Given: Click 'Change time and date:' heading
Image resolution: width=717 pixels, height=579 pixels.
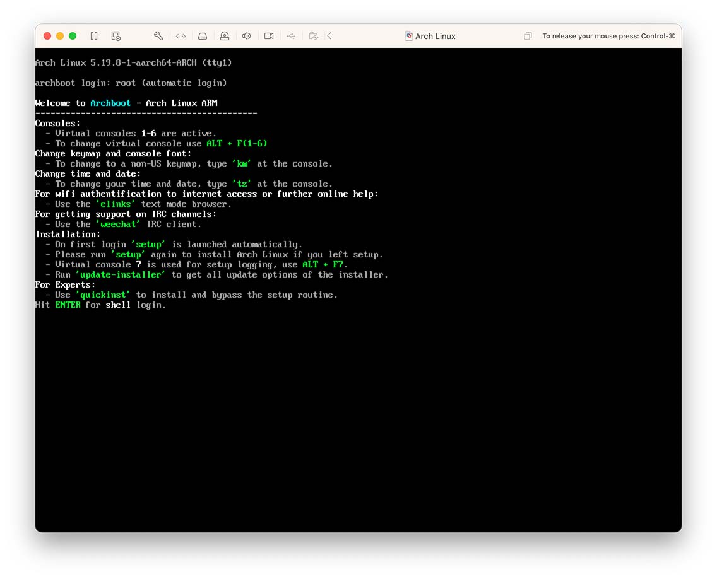Looking at the screenshot, I should tap(88, 173).
